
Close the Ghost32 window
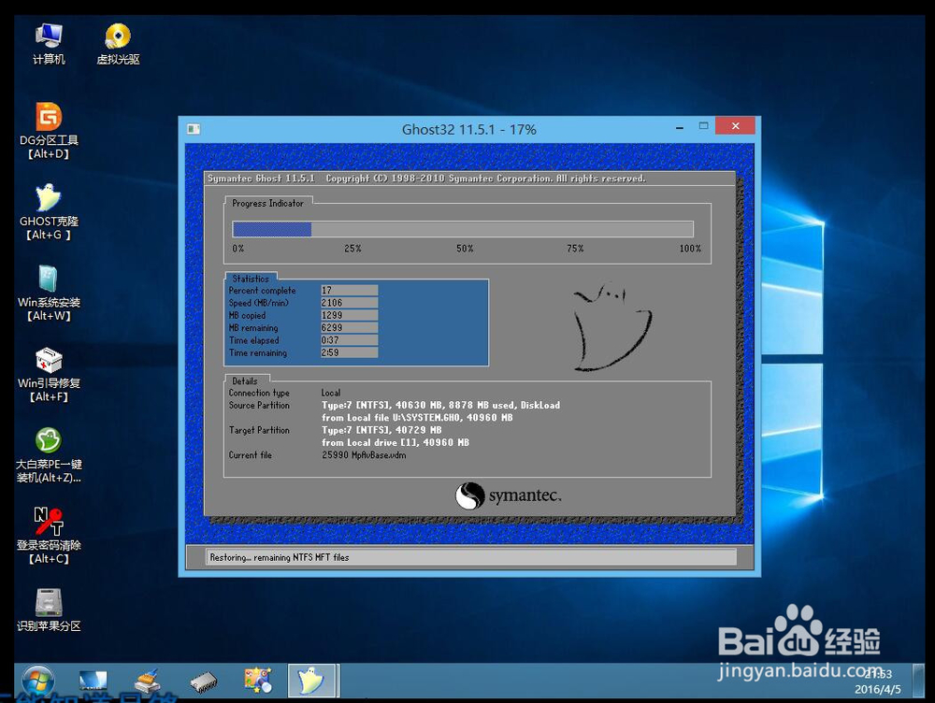point(735,126)
